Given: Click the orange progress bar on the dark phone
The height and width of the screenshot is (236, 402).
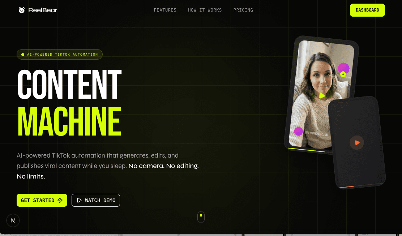Looking at the screenshot, I should click(346, 187).
